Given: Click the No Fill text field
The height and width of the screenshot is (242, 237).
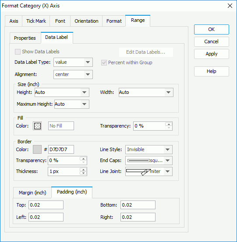Looking at the screenshot, I should point(61,126).
